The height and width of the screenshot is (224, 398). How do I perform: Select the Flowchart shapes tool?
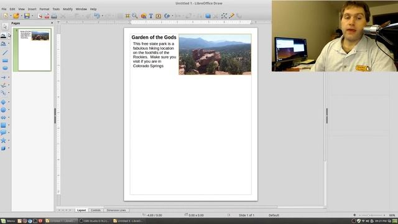pos(3,125)
